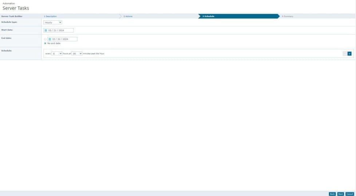
Task: Expand the minutes past the hour dropdown
Action: [77, 54]
